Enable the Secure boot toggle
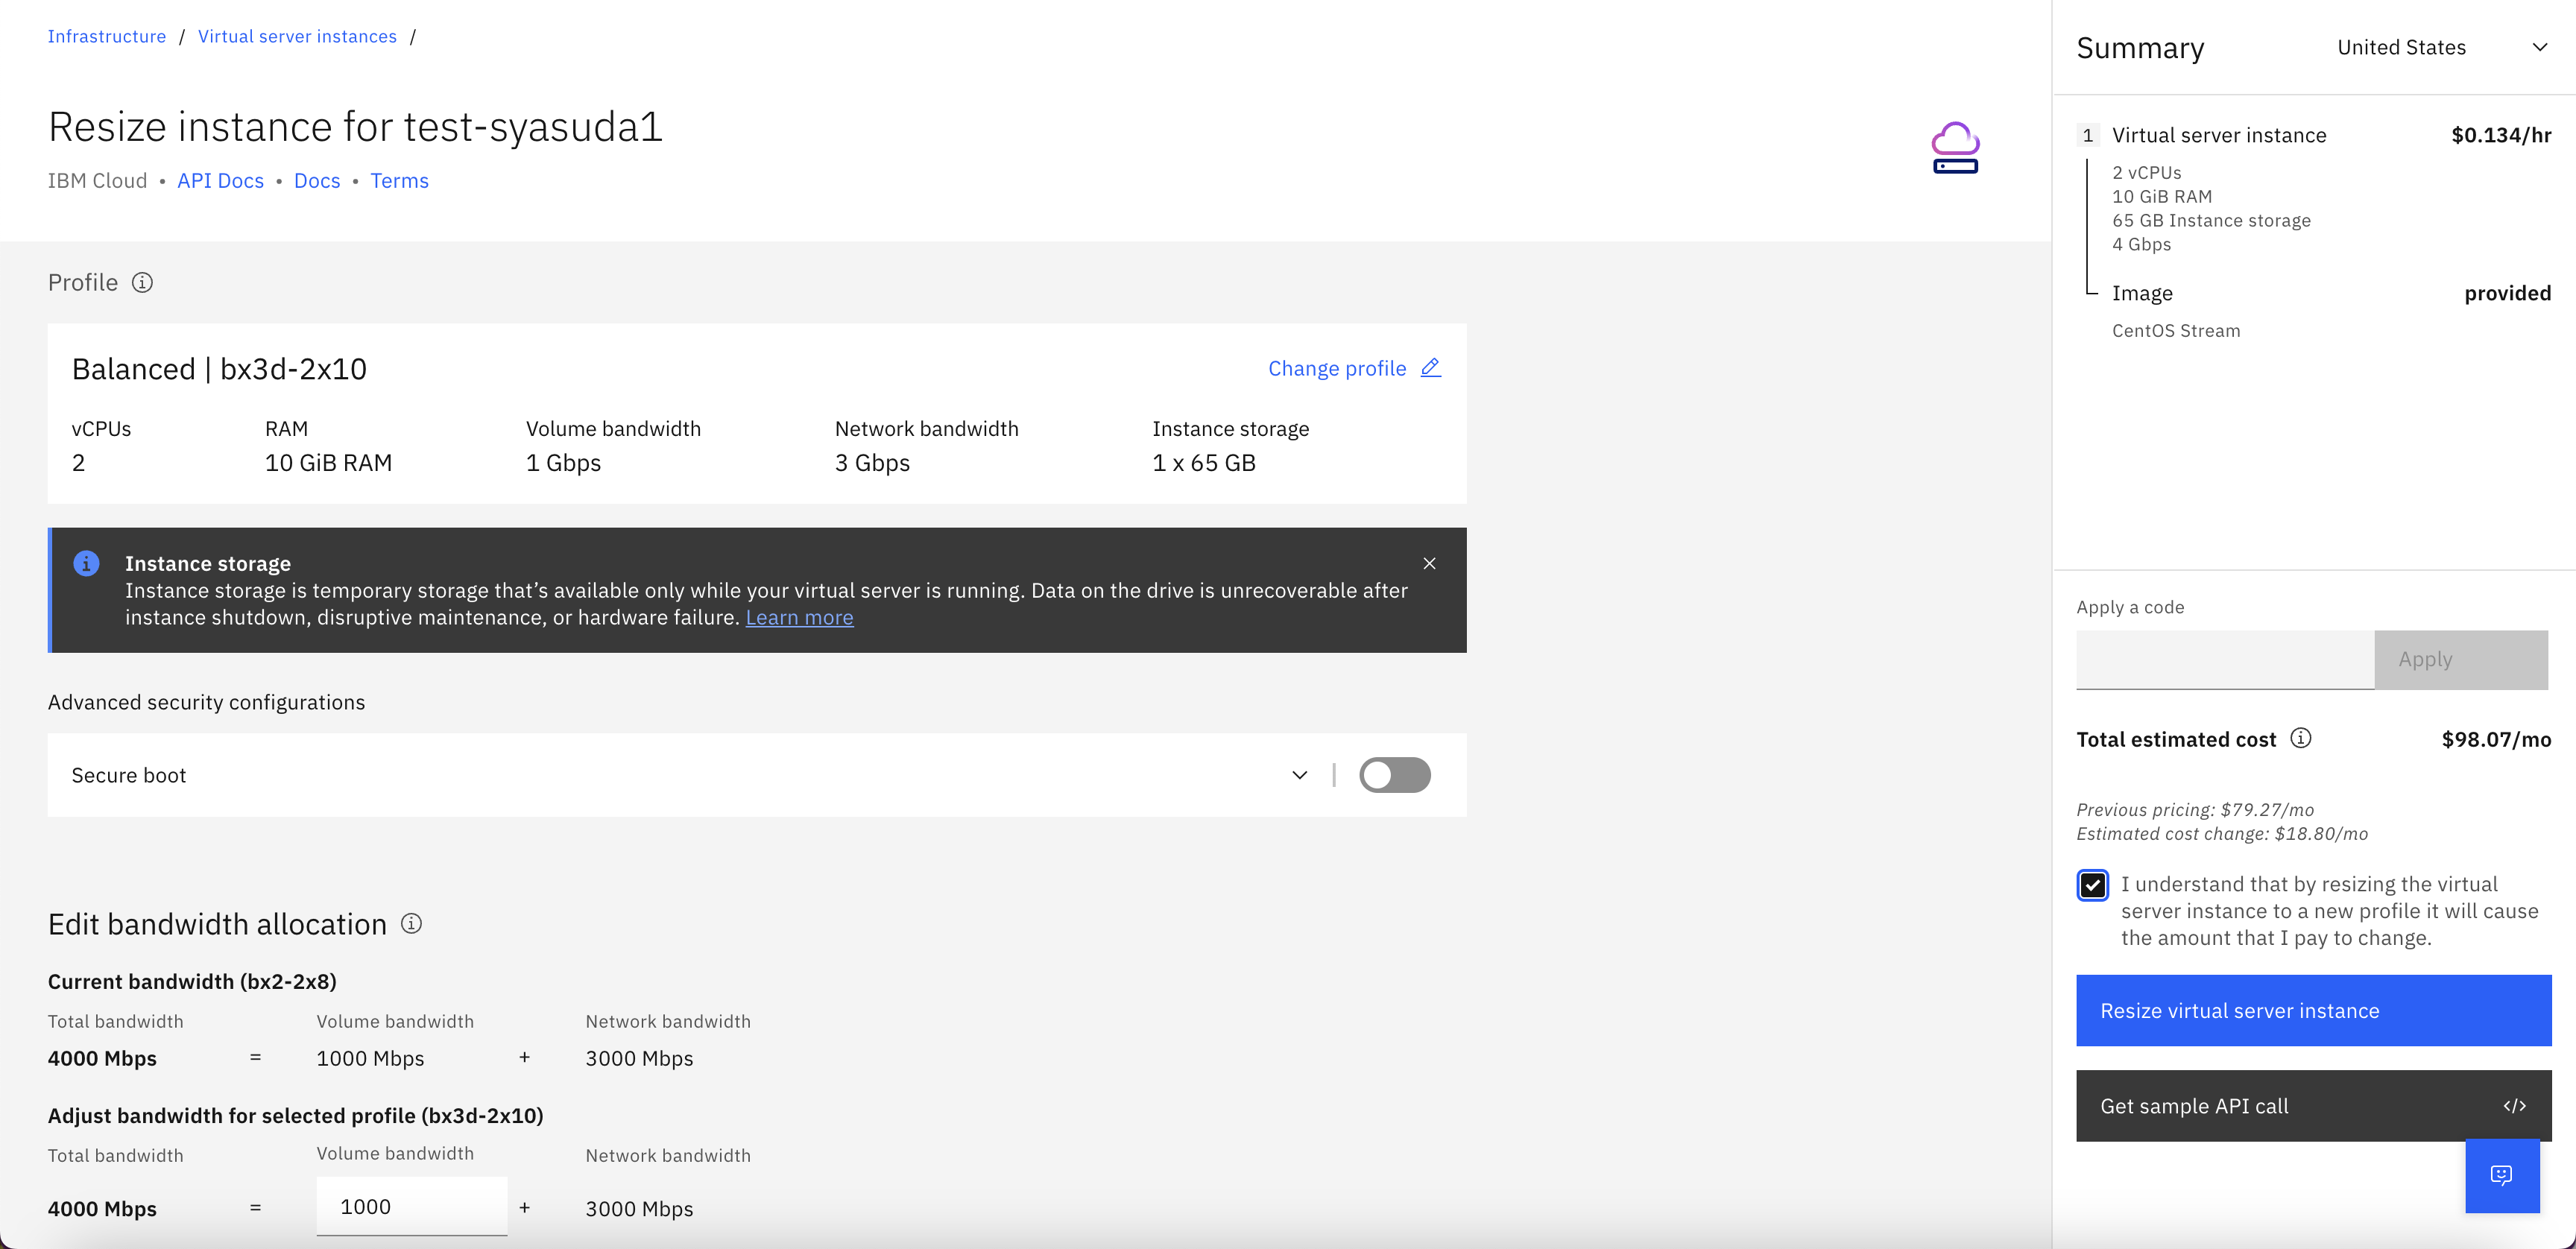This screenshot has width=2576, height=1249. pyautogui.click(x=1394, y=775)
